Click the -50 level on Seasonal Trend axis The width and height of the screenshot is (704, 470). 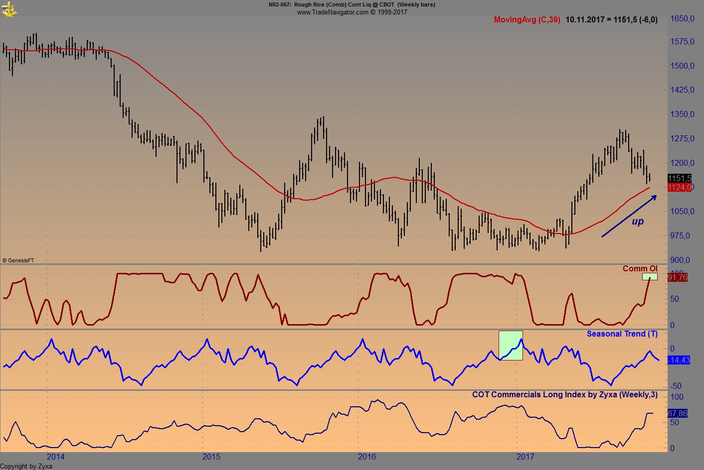pyautogui.click(x=676, y=386)
